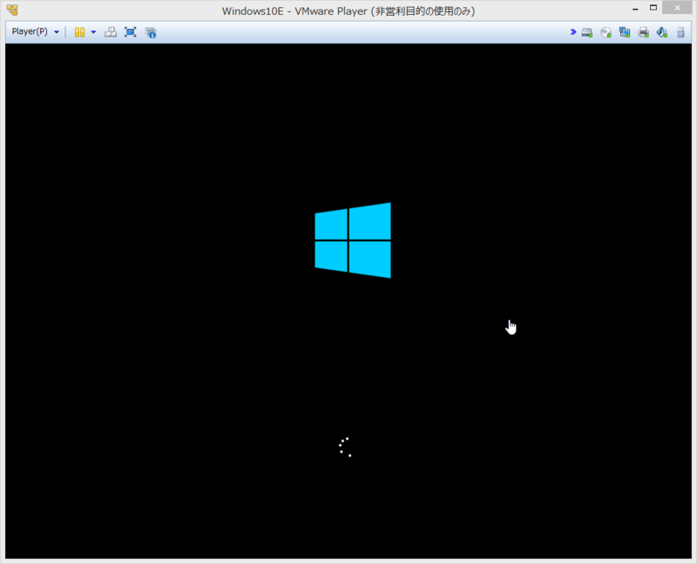The height and width of the screenshot is (564, 697).
Task: Click the USB removable device icon
Action: (x=680, y=32)
